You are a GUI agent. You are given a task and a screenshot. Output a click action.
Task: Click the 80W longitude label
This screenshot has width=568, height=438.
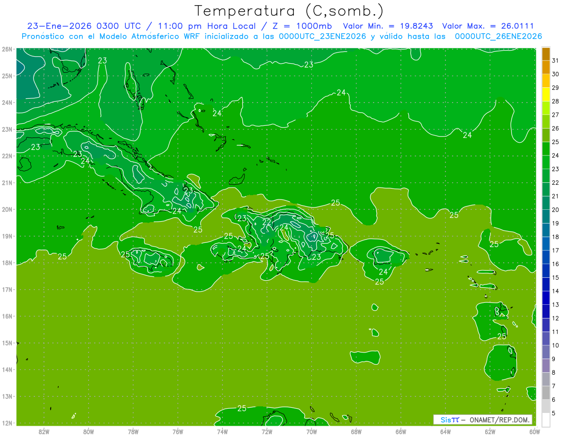pos(89,431)
